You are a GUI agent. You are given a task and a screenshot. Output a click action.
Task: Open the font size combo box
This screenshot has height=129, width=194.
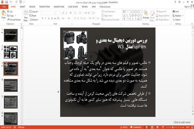(59, 13)
